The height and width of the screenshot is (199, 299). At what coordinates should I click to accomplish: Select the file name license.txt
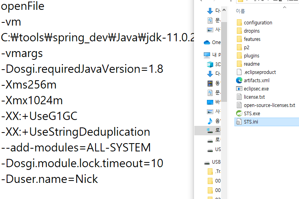pos(255,97)
